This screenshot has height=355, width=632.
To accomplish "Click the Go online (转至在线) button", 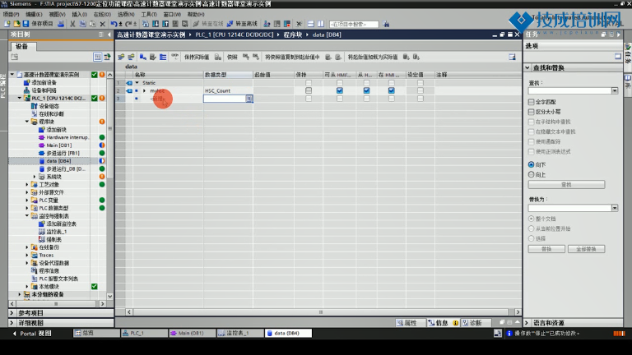I will pyautogui.click(x=208, y=24).
